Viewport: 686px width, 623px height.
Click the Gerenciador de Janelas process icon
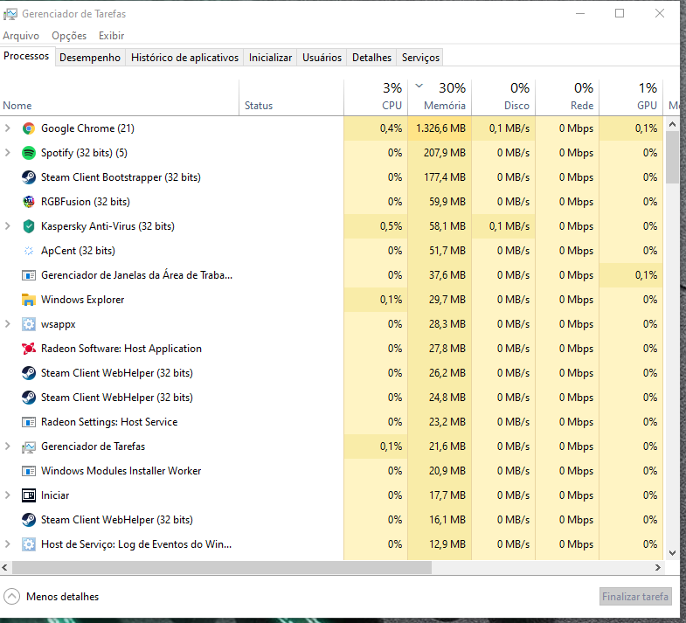(29, 275)
